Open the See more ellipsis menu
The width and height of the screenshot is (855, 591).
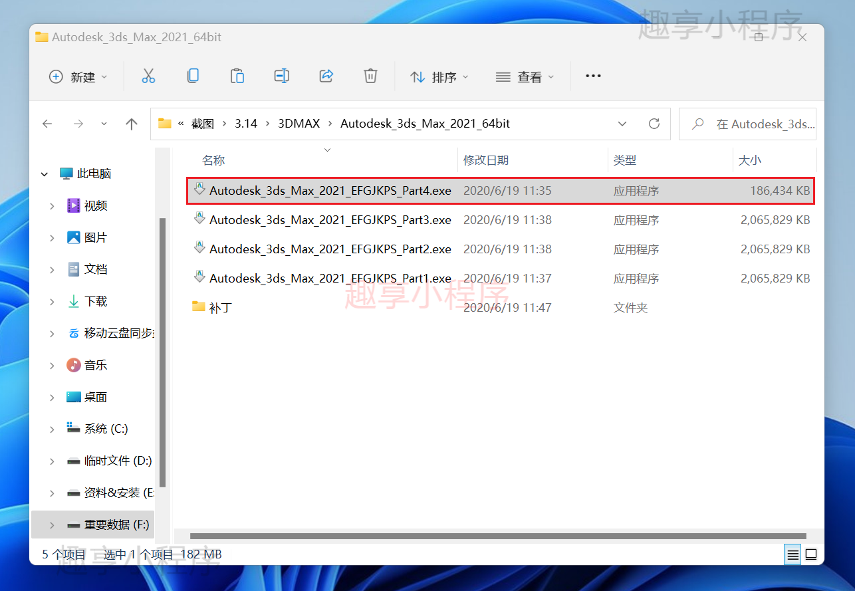click(x=593, y=76)
